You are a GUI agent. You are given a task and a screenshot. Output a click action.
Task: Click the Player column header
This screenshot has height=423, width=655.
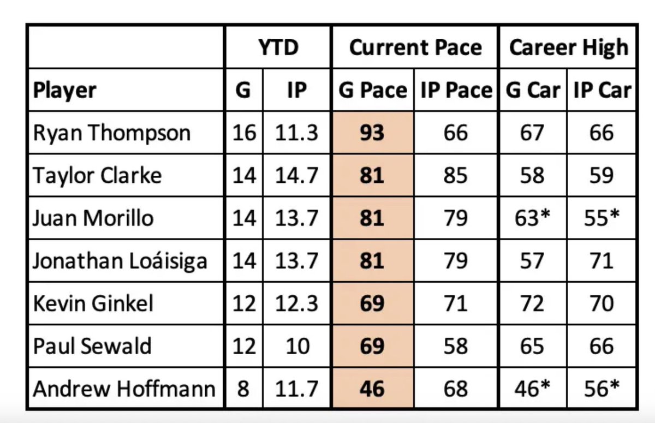[x=65, y=90]
